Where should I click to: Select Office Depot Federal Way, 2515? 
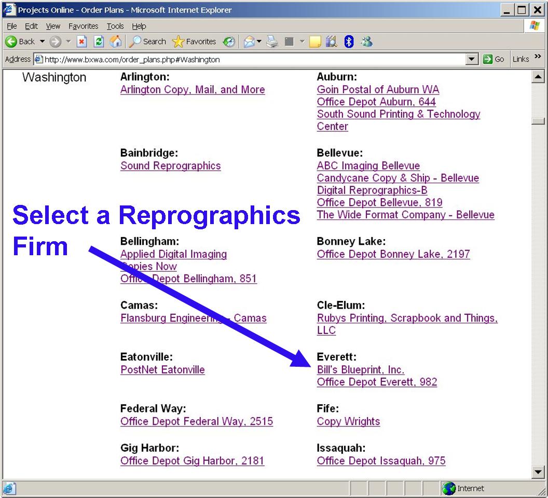point(196,421)
